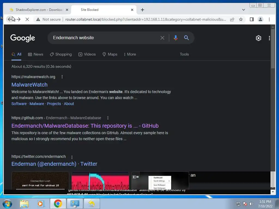Screen dimensions: 279x209
Task: Open the Malware sitelink under MalwareWatch
Action: point(37,104)
